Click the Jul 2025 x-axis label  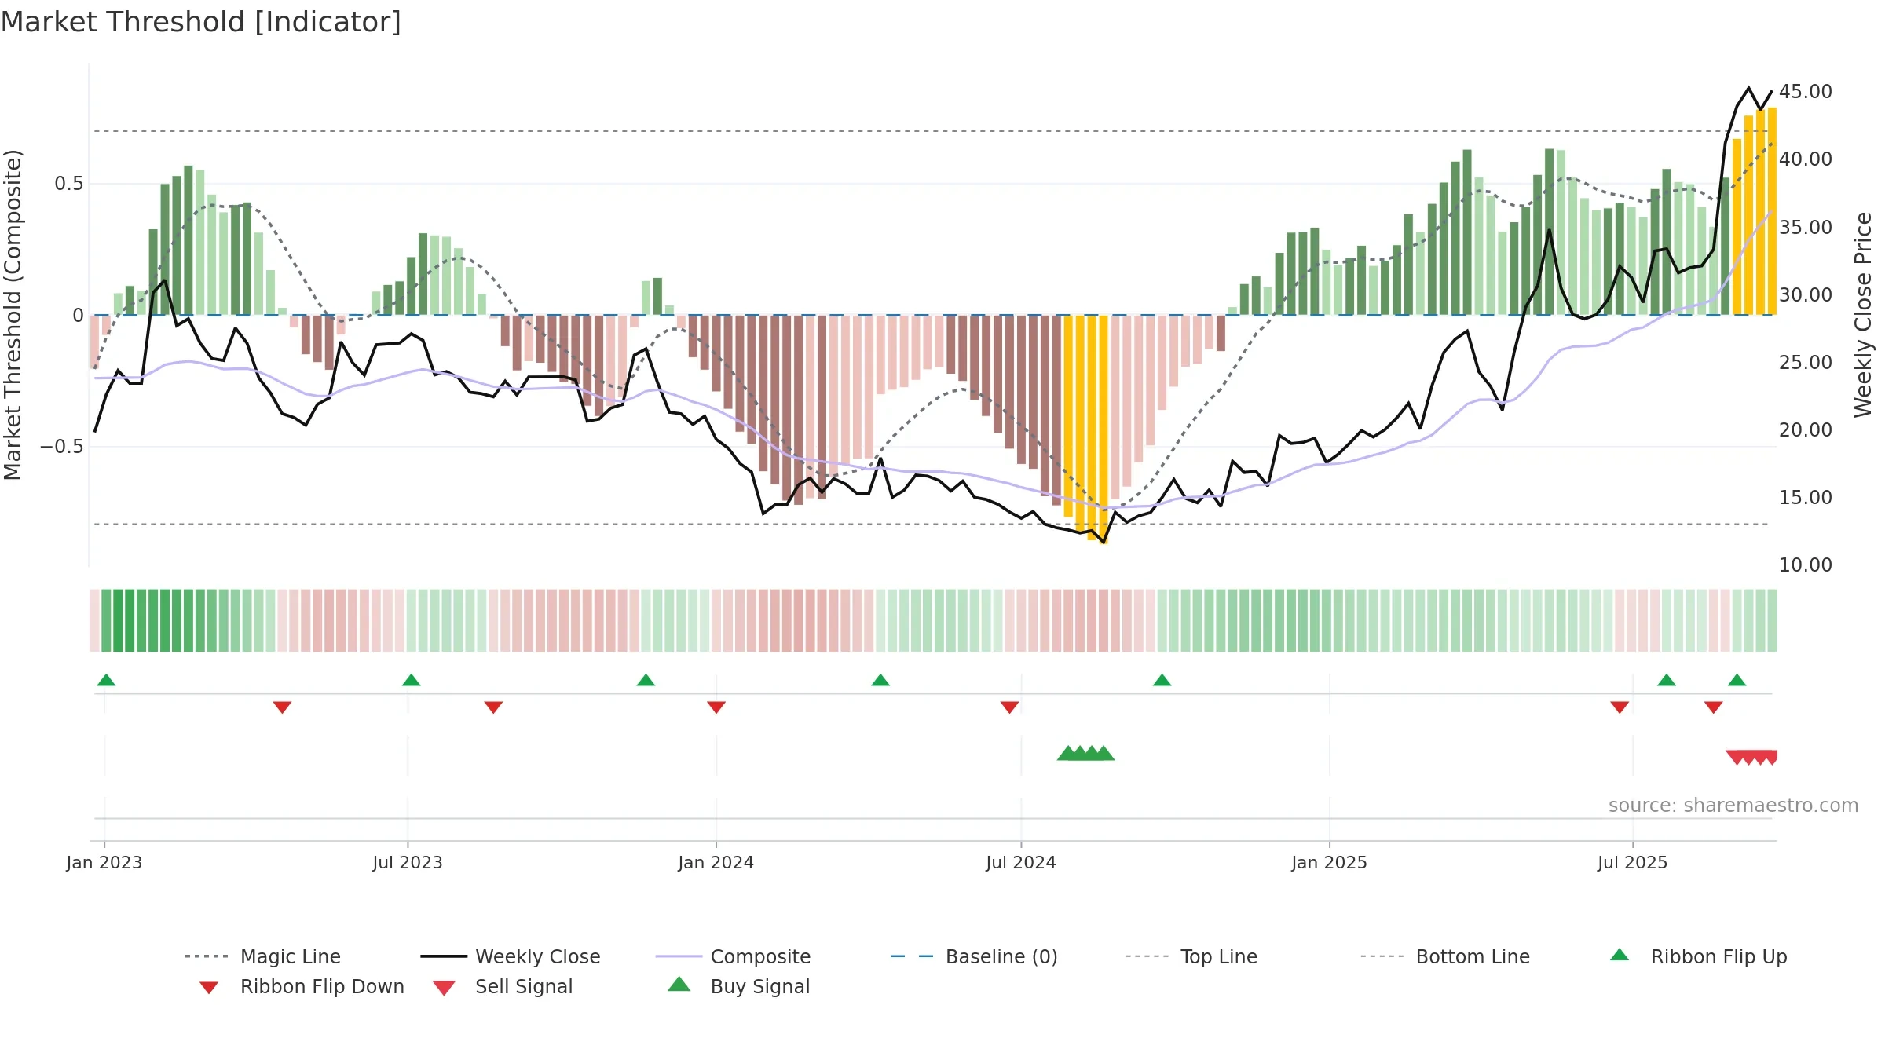1633,863
